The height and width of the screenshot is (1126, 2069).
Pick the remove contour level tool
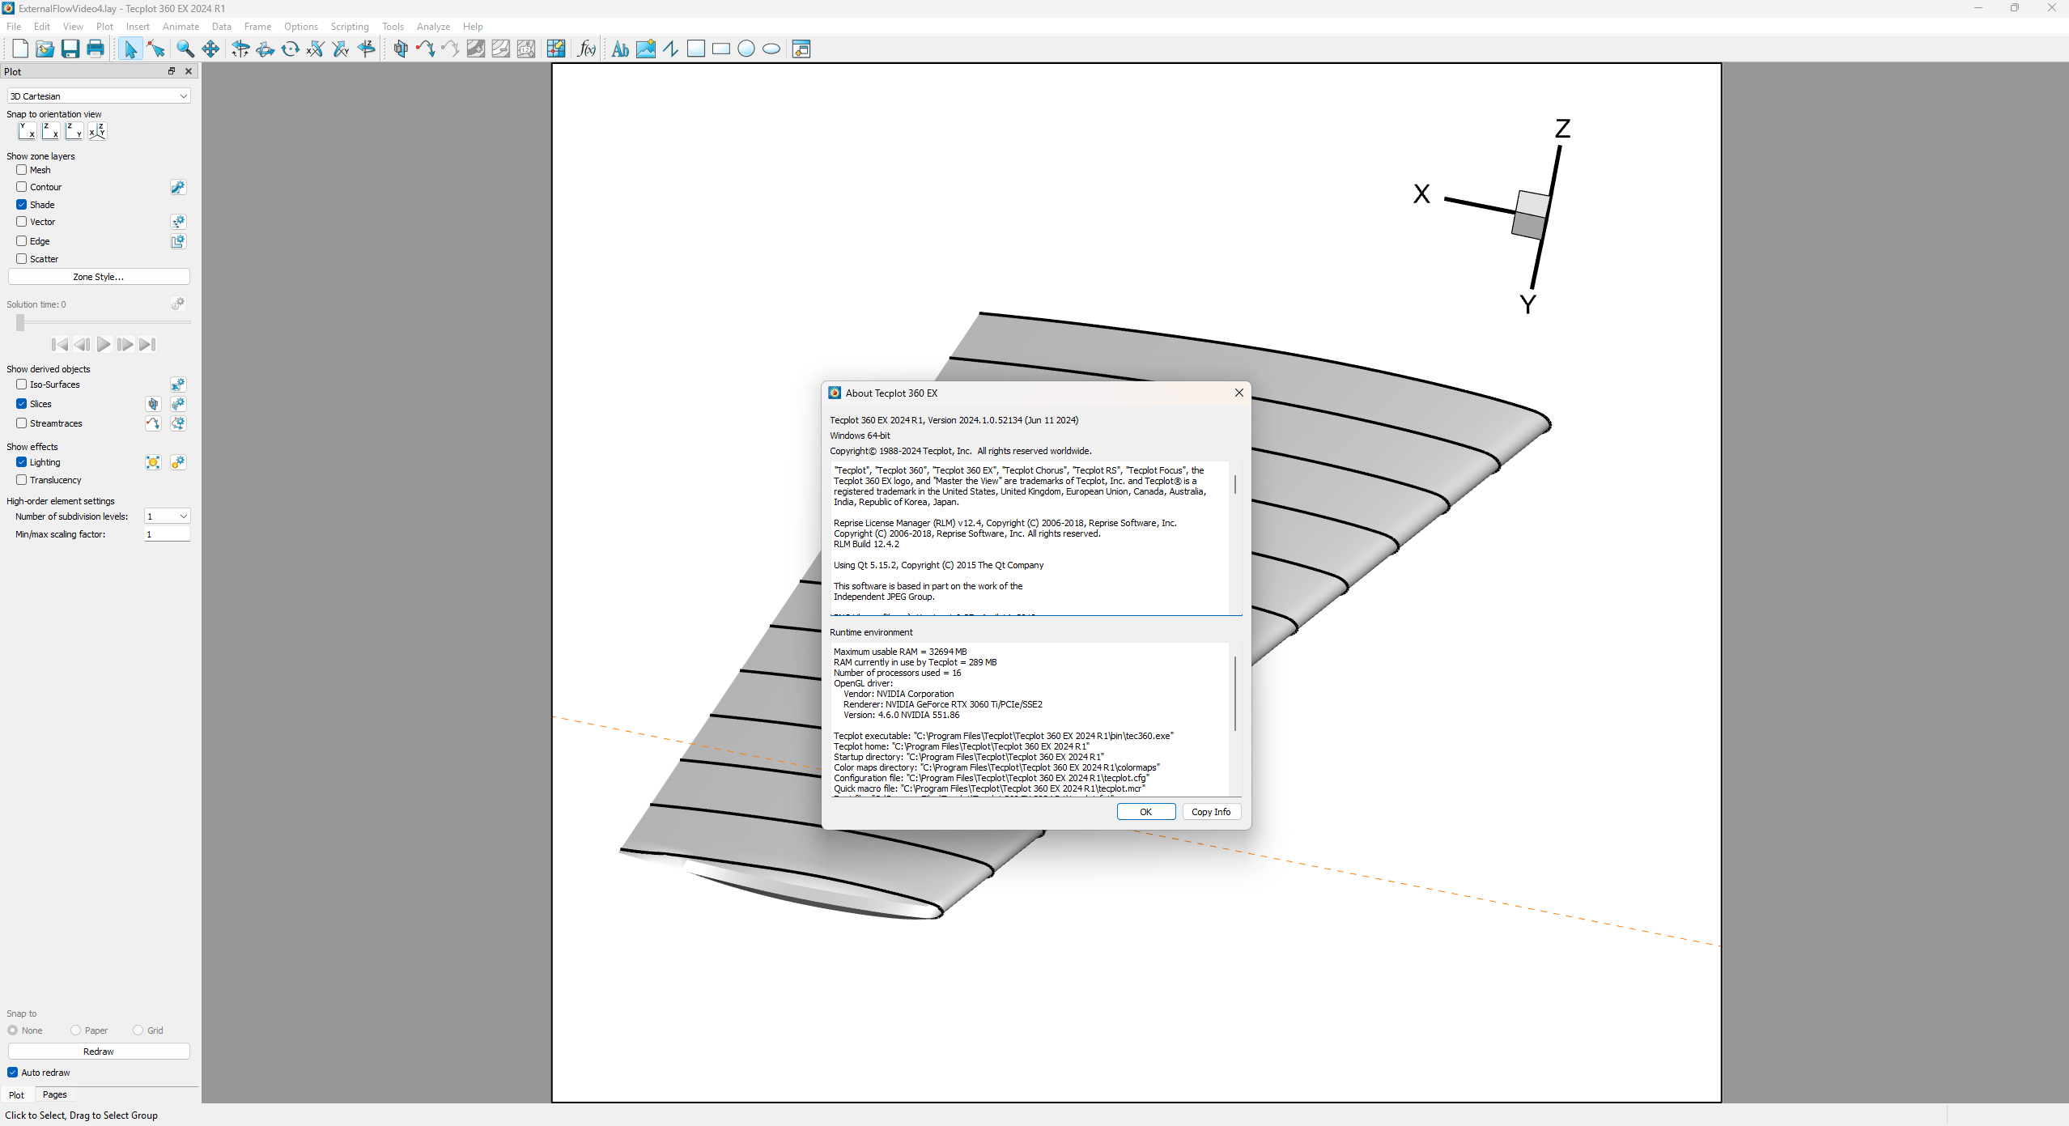501,49
